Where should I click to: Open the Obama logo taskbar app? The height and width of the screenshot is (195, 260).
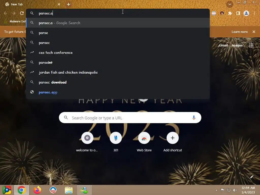tap(53, 190)
